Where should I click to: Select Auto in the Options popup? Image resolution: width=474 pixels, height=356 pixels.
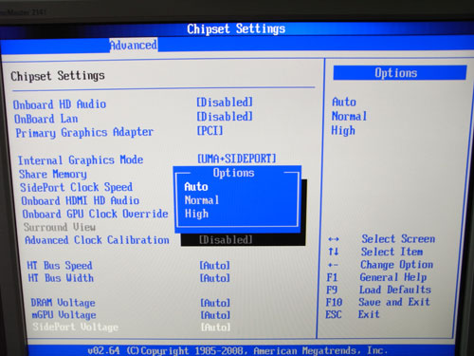[x=196, y=187]
